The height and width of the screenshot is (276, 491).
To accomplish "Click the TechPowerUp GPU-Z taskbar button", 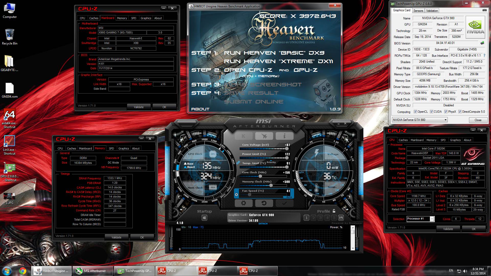I will tap(134, 271).
